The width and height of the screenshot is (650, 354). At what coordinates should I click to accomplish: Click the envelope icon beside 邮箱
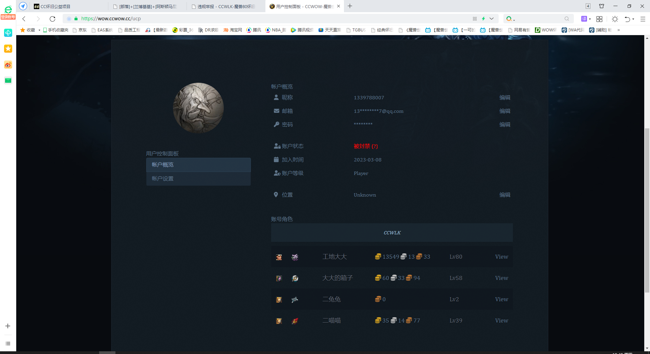(276, 111)
